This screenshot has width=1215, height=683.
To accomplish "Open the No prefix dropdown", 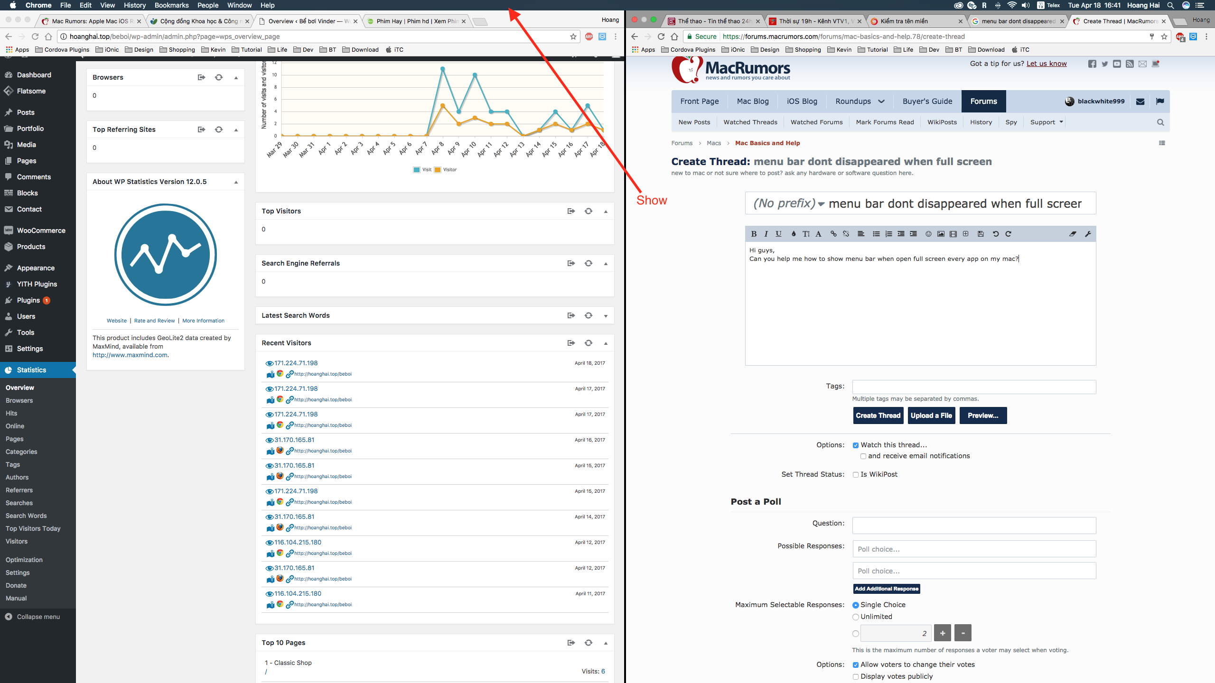I will [789, 203].
